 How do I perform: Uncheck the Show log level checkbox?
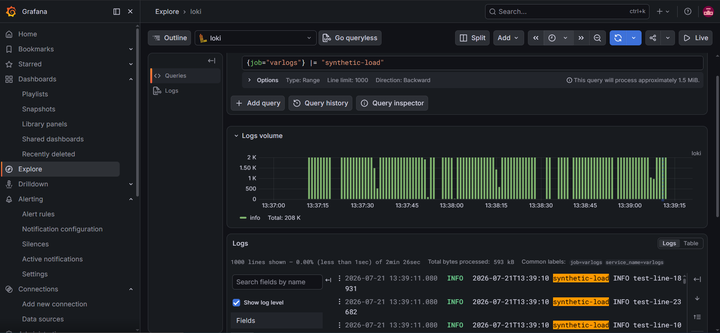click(236, 303)
